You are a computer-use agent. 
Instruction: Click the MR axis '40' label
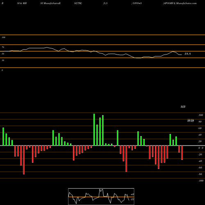point(200,135)
